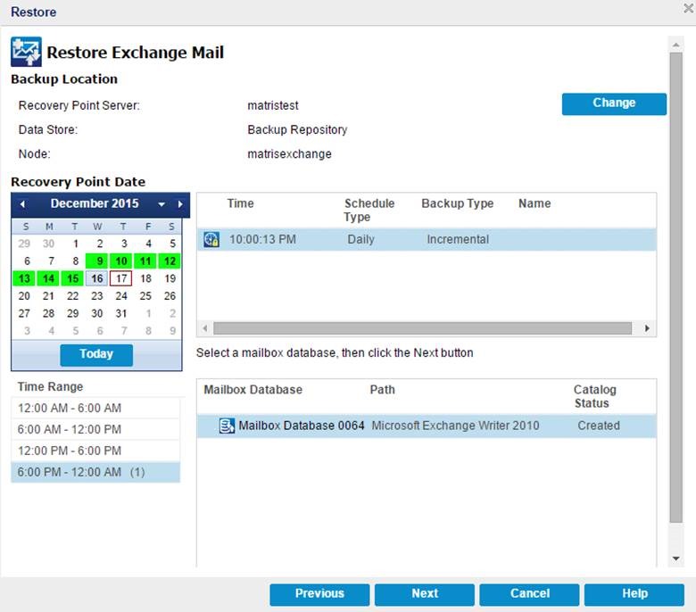Select Mailbox Database 0064 row
Screen dimensions: 696x612
(x=427, y=426)
